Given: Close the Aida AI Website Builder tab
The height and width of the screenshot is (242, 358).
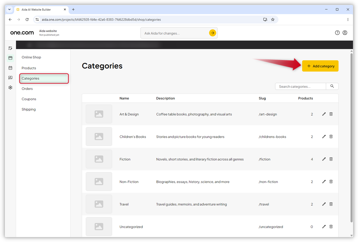Looking at the screenshot, I should (x=65, y=10).
